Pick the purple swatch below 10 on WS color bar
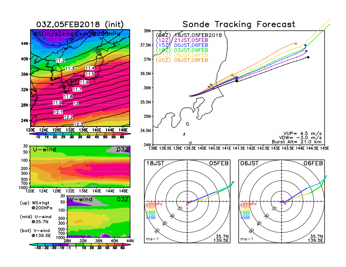This screenshot has width=346, height=267. pos(34,133)
